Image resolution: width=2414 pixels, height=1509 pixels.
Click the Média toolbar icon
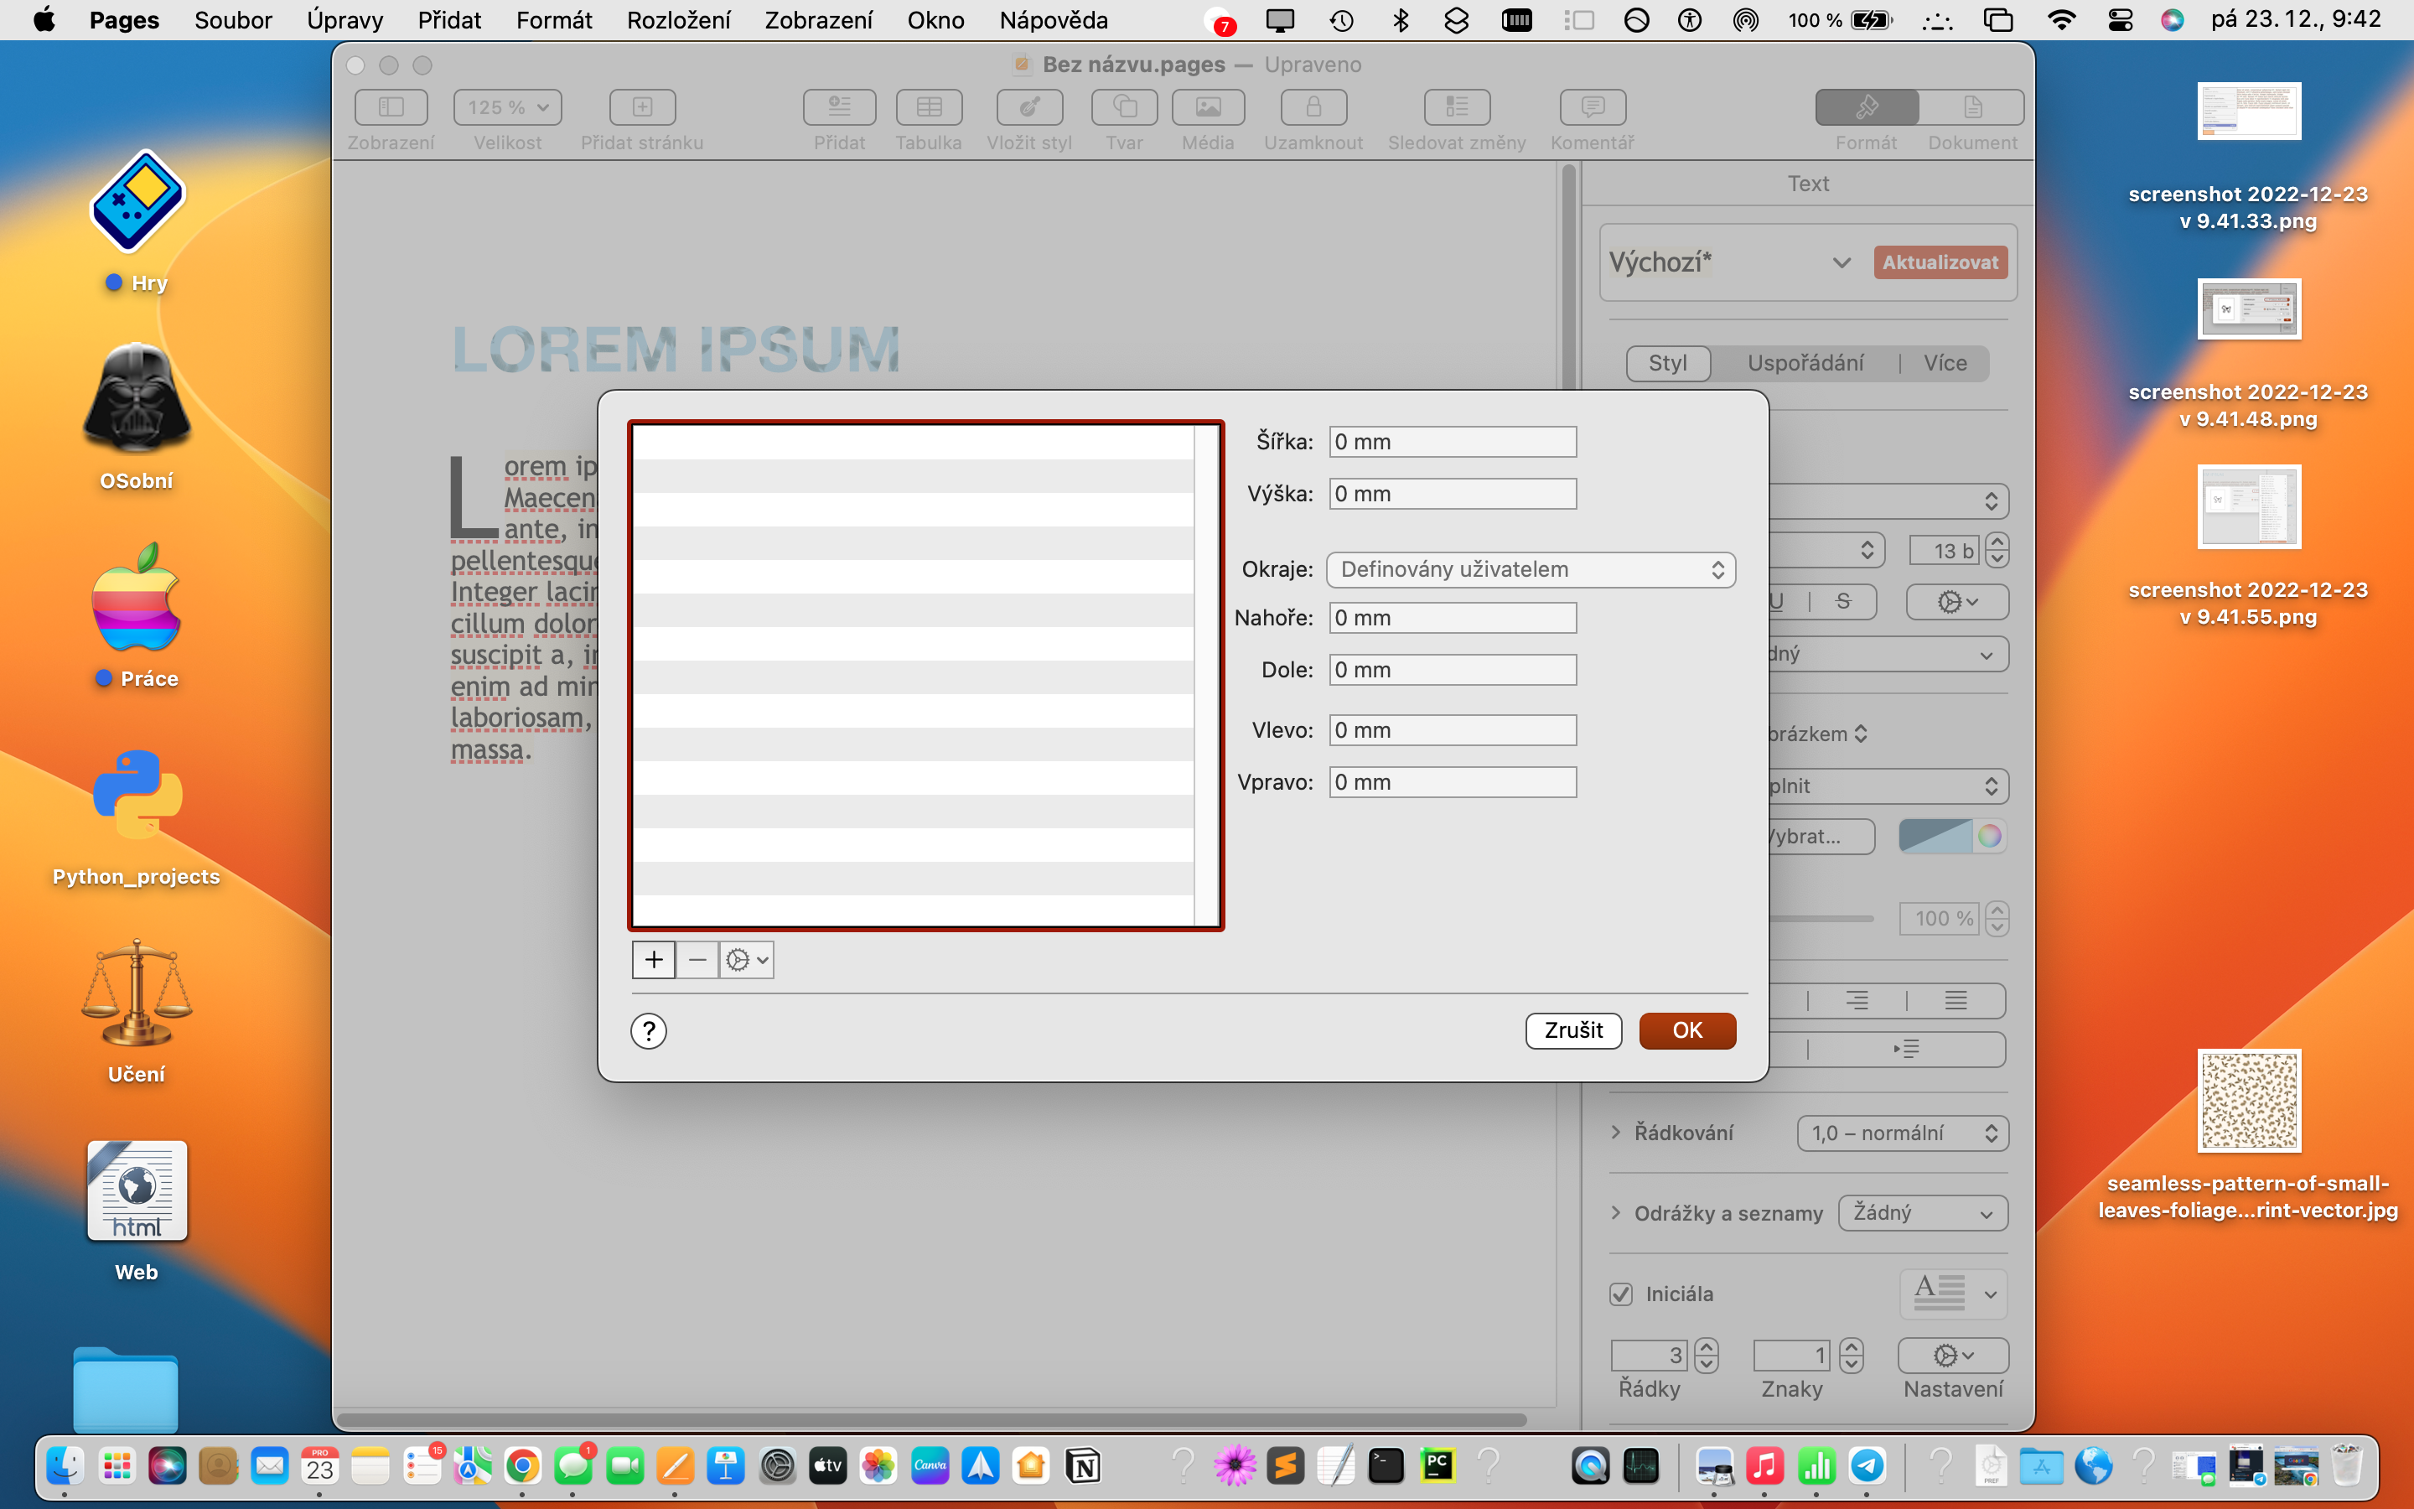click(x=1207, y=106)
